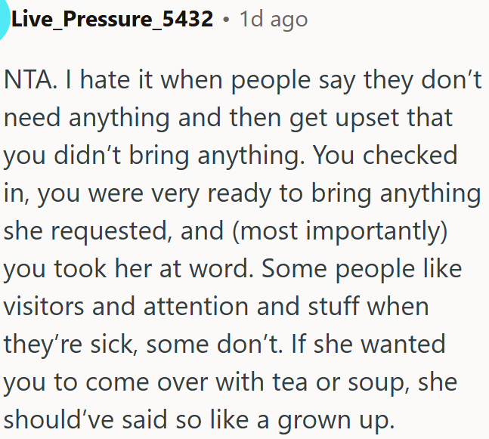Click the word "should've" in last line

tap(59, 419)
